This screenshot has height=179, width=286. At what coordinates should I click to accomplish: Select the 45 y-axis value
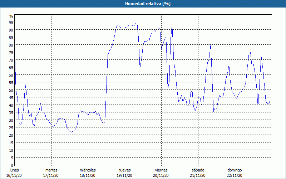coord(11,97)
